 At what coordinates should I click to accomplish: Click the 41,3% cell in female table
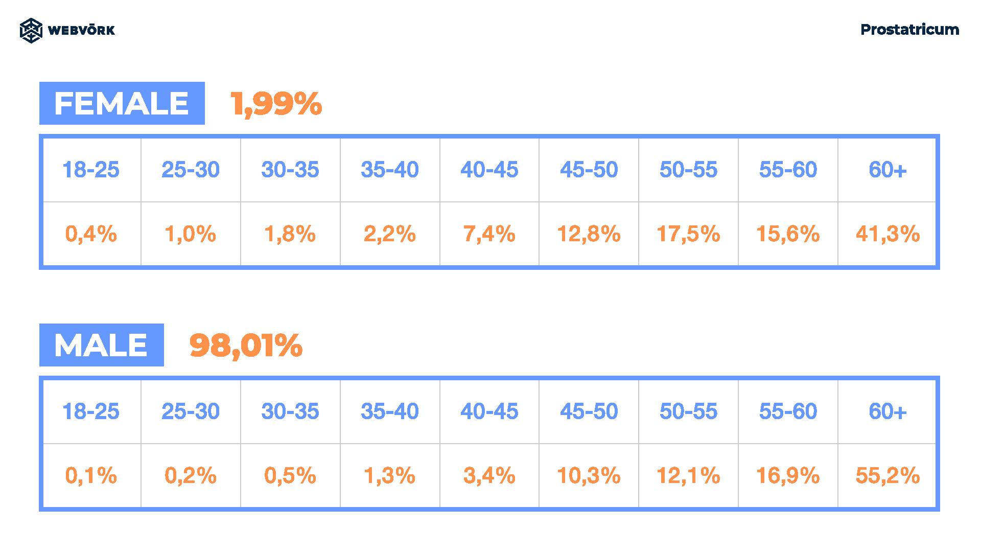887,234
